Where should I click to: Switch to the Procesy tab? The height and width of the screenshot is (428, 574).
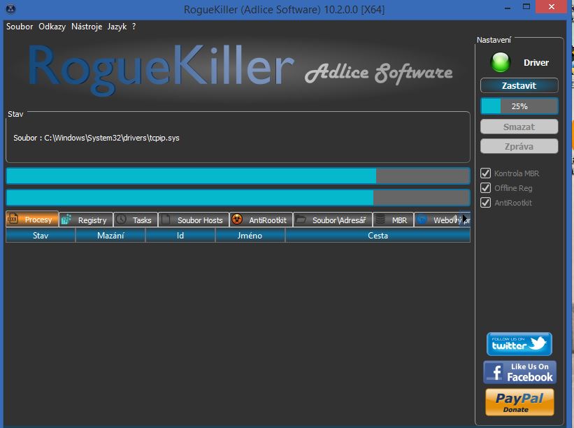[x=32, y=220]
